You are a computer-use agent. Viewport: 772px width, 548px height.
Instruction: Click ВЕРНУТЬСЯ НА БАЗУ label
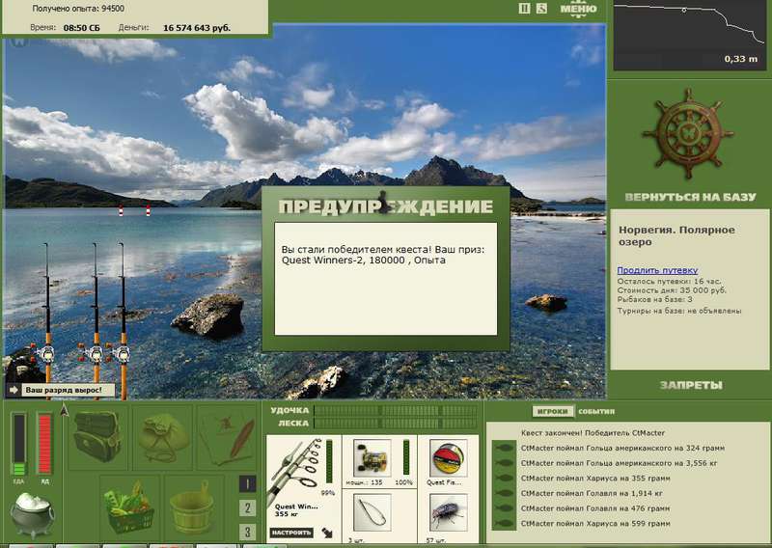tap(690, 197)
